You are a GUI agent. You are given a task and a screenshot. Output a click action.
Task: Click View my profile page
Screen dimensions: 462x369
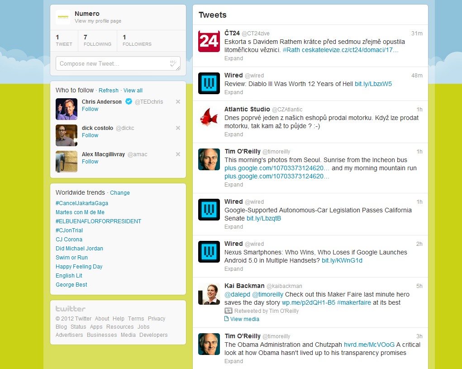pos(98,21)
